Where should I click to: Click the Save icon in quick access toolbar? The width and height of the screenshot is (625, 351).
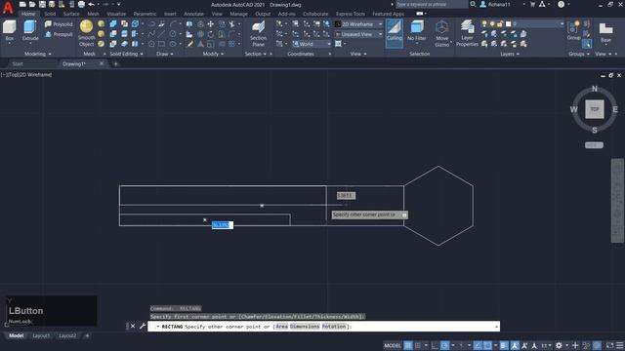coord(42,4)
